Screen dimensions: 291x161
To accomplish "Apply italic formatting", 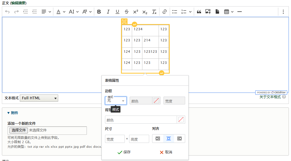I will (108, 12).
